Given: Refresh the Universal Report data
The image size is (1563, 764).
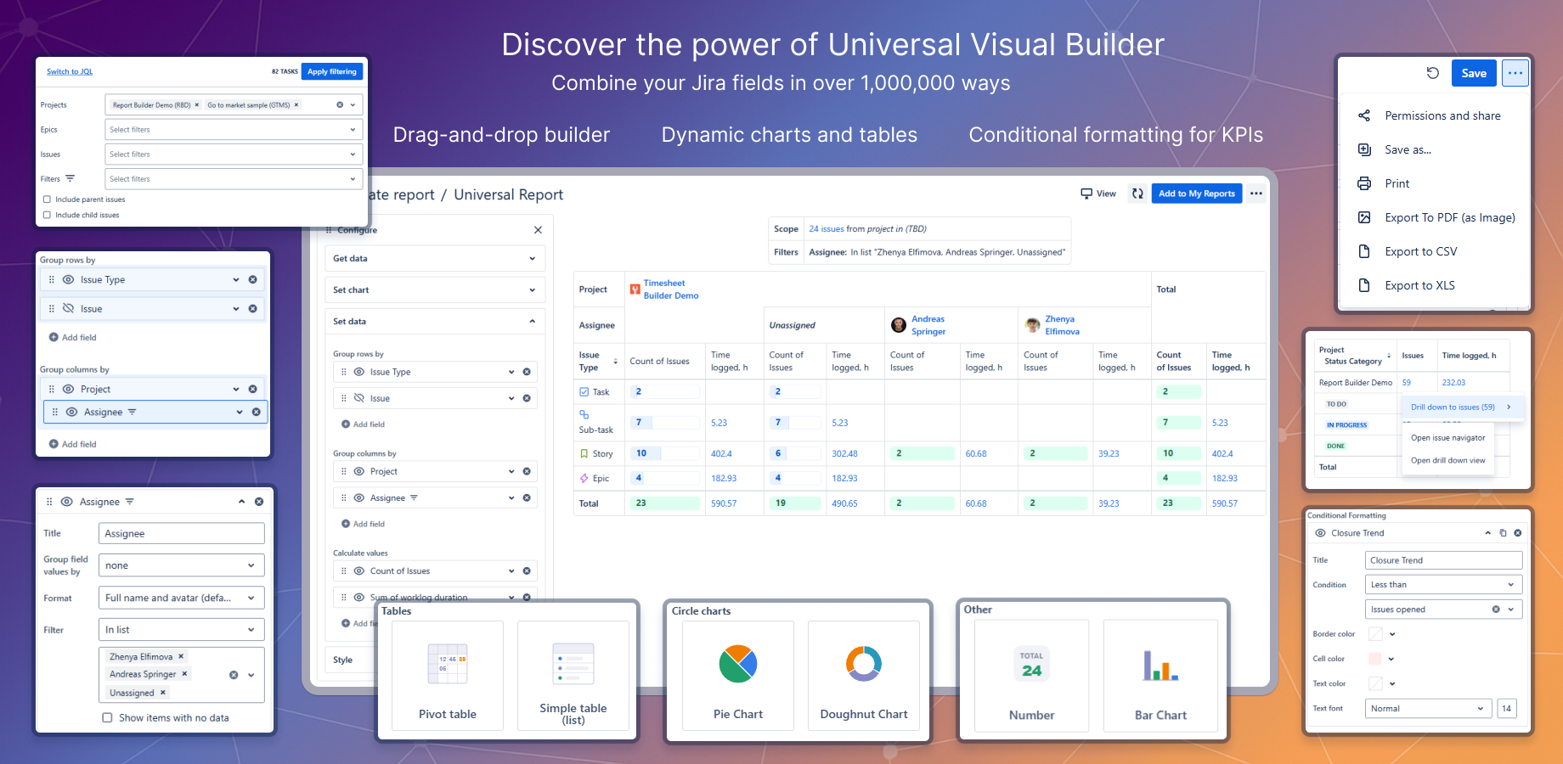Looking at the screenshot, I should 1137,194.
